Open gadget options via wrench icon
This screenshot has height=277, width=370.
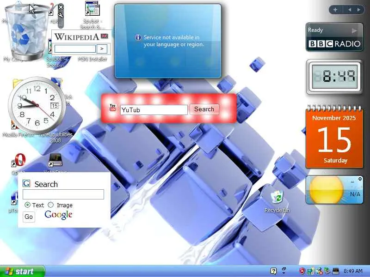(x=61, y=15)
